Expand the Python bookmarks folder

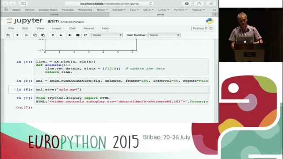pos(181,10)
